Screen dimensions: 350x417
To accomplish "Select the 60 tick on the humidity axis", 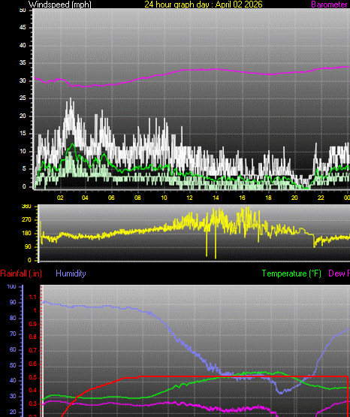I will 13,349.
